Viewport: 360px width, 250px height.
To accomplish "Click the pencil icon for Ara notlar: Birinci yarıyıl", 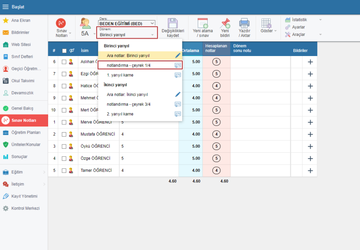I will 178,55.
